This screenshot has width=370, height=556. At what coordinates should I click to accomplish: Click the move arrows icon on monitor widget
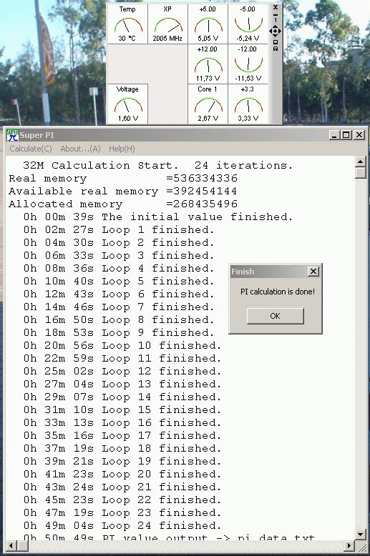pyautogui.click(x=276, y=31)
